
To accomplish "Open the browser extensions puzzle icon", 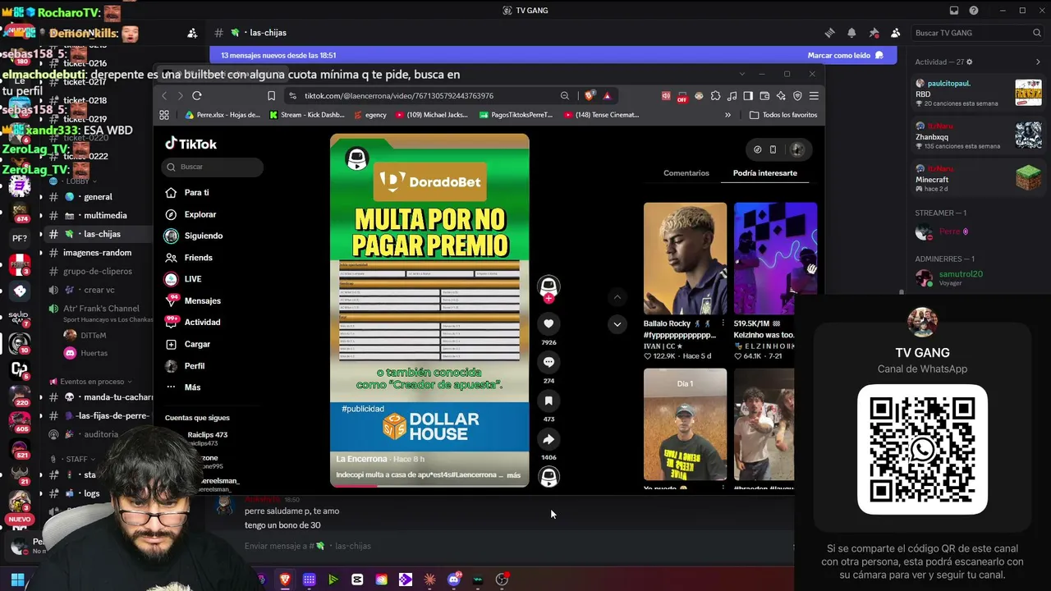I will [x=715, y=96].
